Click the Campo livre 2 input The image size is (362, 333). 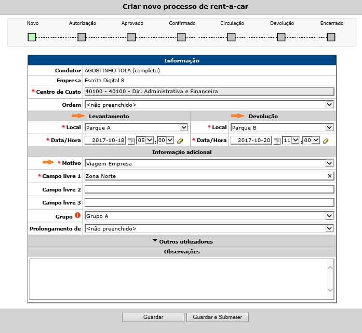pyautogui.click(x=209, y=189)
